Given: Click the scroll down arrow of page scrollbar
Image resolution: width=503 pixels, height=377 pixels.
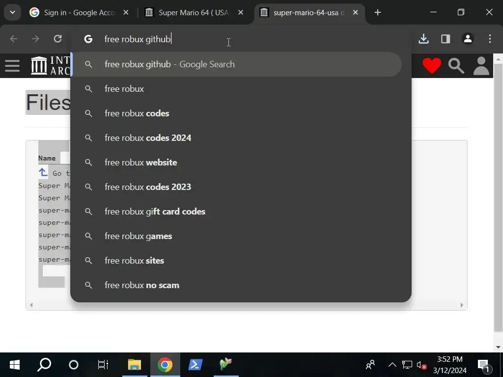Looking at the screenshot, I should pyautogui.click(x=498, y=347).
